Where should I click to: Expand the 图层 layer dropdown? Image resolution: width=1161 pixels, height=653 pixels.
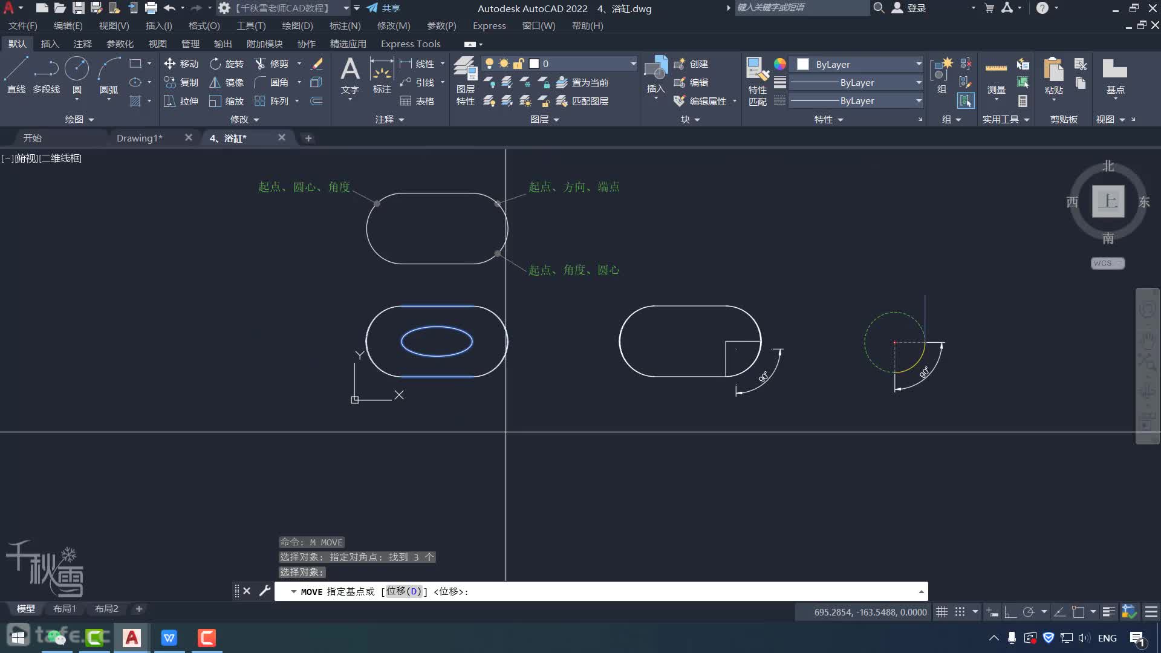coord(633,63)
